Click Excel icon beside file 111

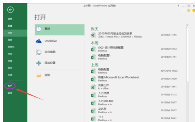[x=93, y=119]
